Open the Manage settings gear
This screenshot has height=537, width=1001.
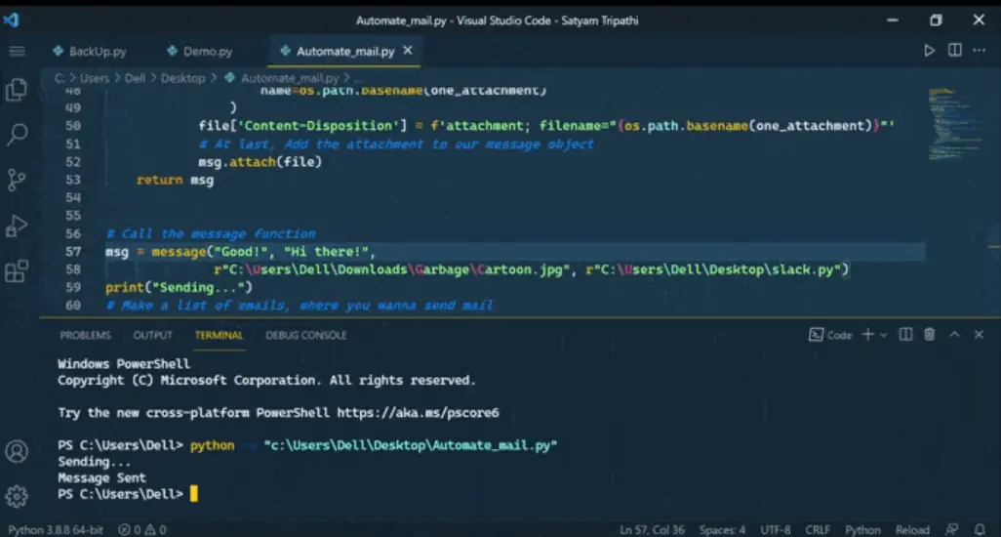(x=17, y=495)
